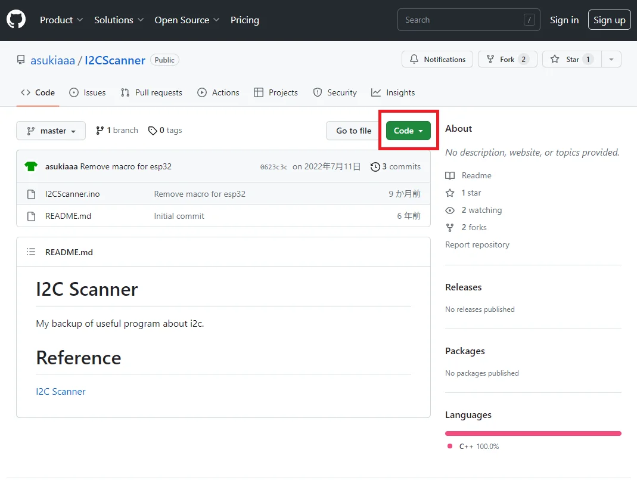Switch to the Insights tab

tap(393, 92)
